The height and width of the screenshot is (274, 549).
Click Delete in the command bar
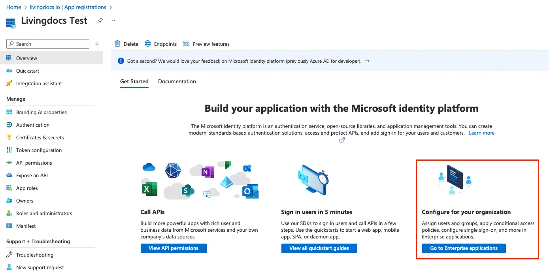point(126,44)
